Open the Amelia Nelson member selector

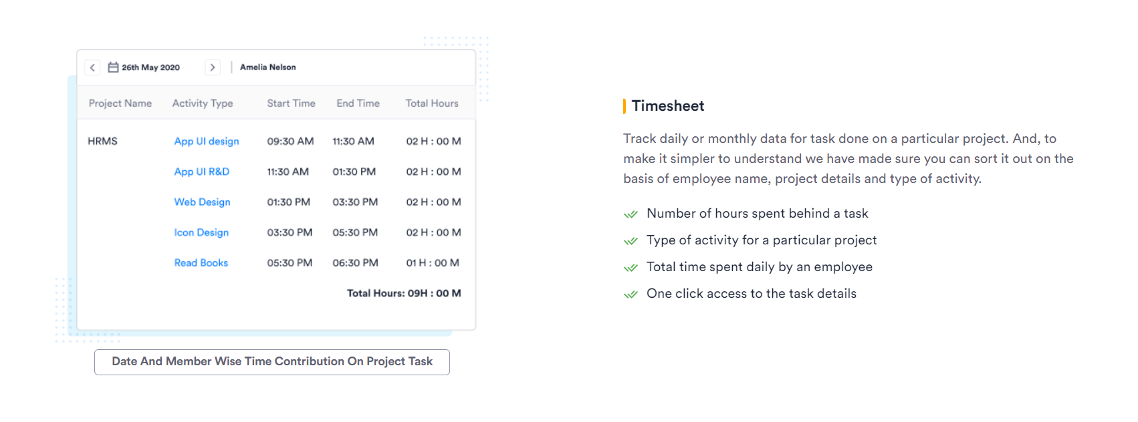coord(268,67)
